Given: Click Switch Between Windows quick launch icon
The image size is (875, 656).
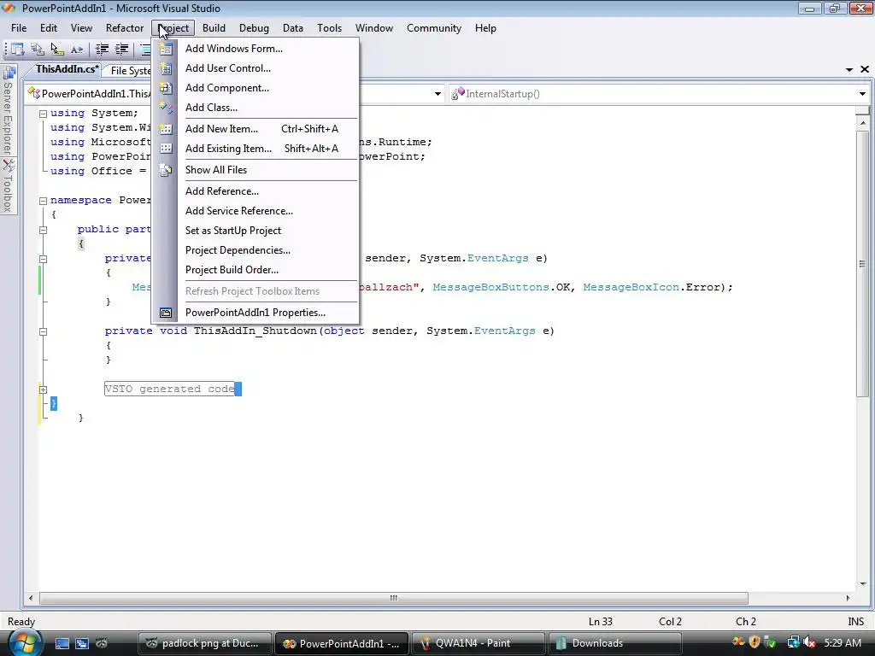Looking at the screenshot, I should (81, 643).
